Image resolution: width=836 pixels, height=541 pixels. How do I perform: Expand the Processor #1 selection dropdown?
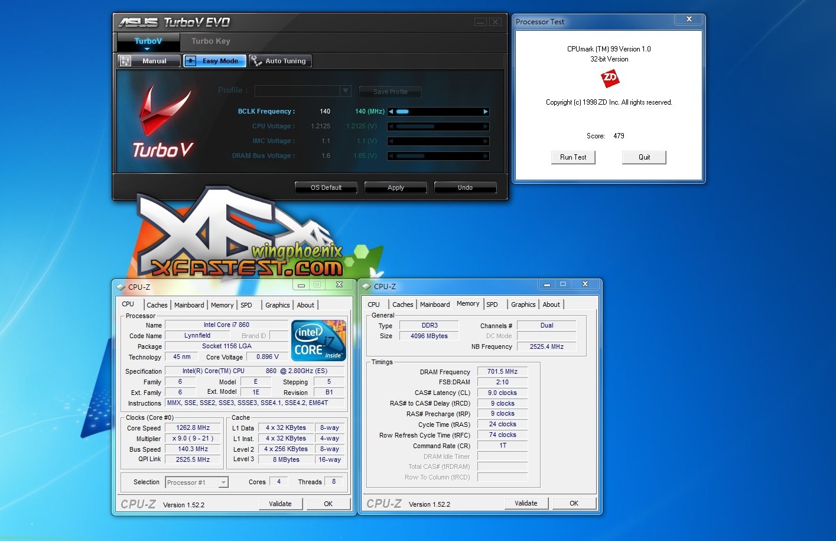(223, 482)
